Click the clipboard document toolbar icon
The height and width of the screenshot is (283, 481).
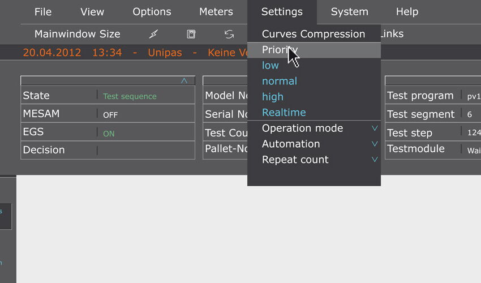pos(191,34)
